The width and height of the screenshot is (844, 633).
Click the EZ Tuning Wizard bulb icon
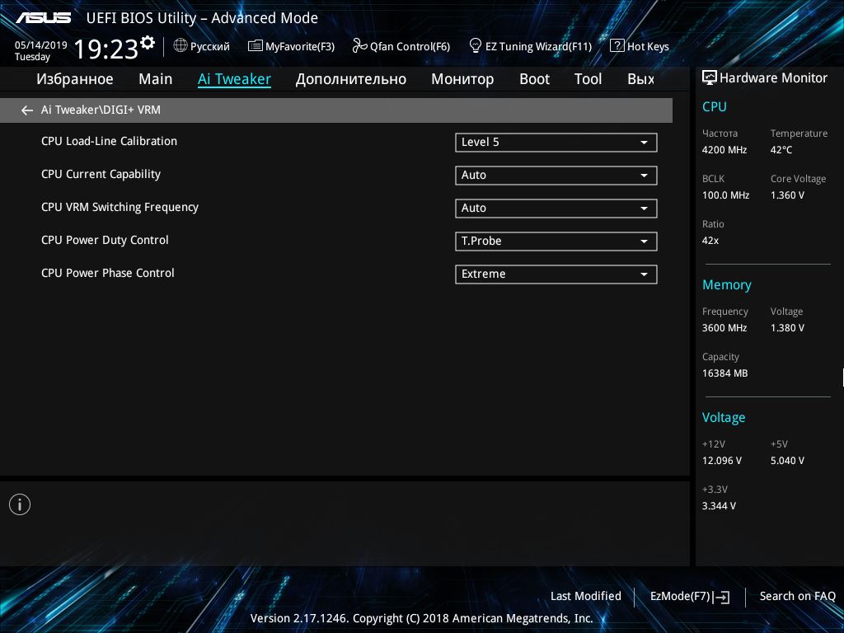(476, 46)
